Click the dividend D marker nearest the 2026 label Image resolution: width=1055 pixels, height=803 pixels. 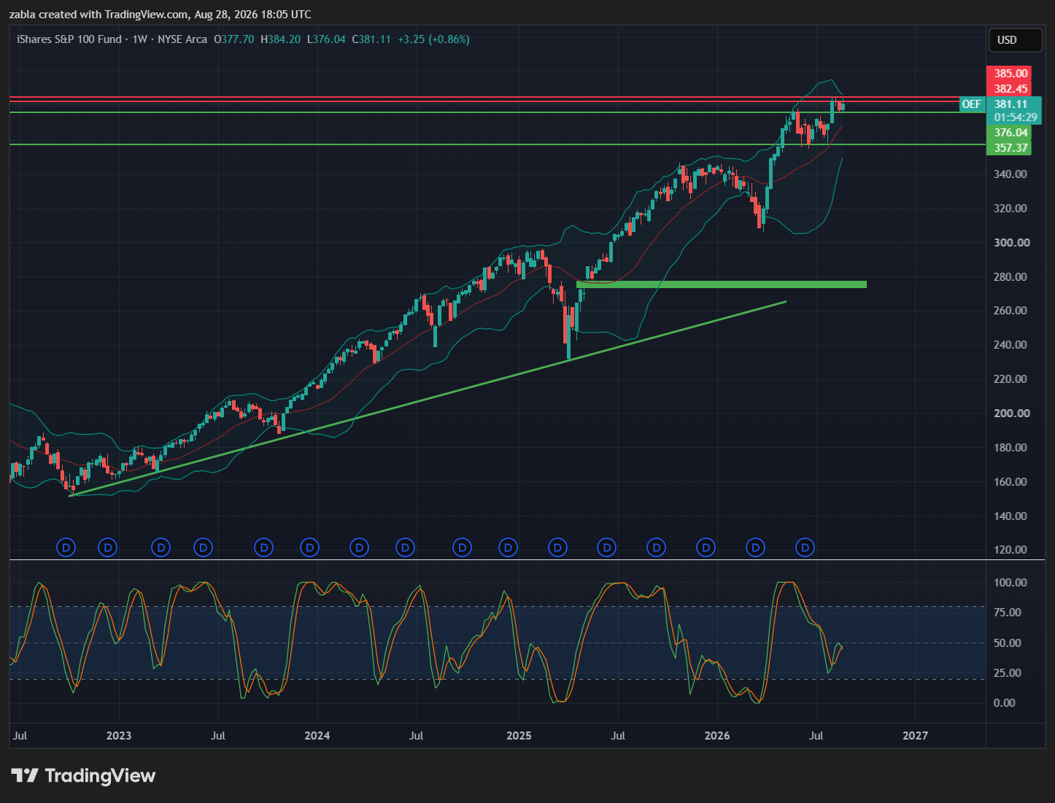tap(706, 547)
